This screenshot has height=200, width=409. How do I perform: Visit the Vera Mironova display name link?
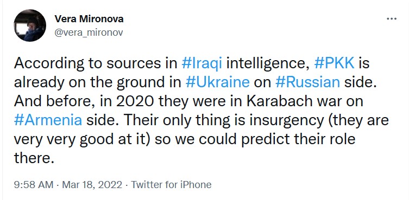click(89, 19)
